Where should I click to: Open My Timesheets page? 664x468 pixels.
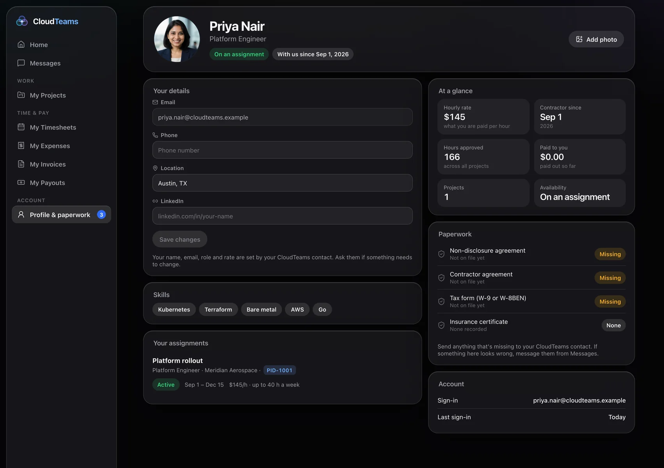point(61,127)
